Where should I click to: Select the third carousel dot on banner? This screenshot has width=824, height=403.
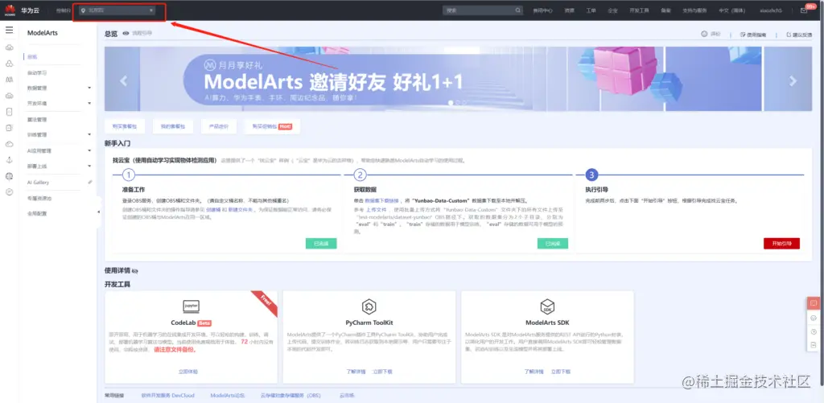point(464,103)
